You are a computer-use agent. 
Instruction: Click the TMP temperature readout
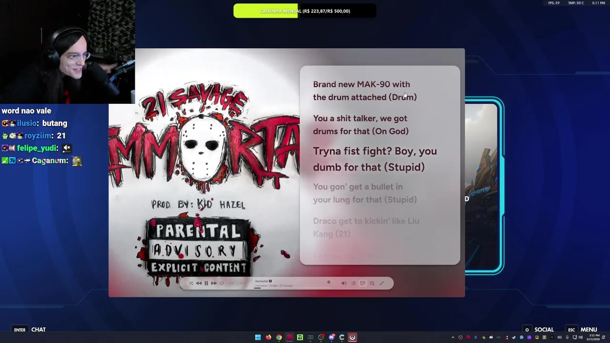pos(576,3)
